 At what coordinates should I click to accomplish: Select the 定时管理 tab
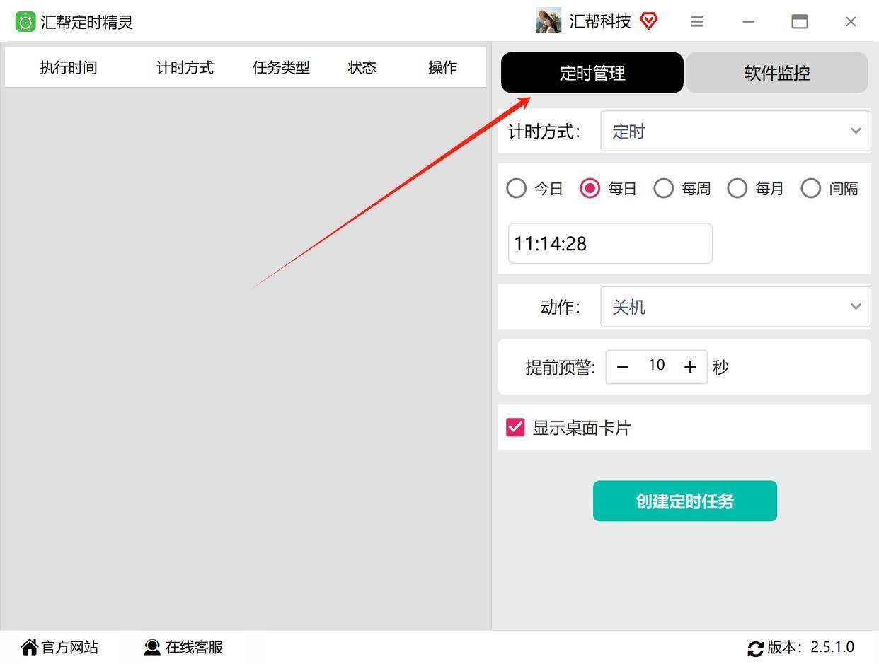pos(592,72)
